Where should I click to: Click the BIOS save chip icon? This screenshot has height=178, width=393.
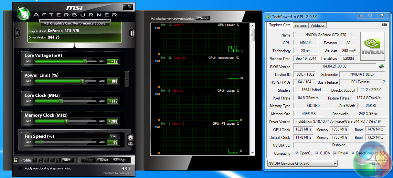click(x=381, y=66)
